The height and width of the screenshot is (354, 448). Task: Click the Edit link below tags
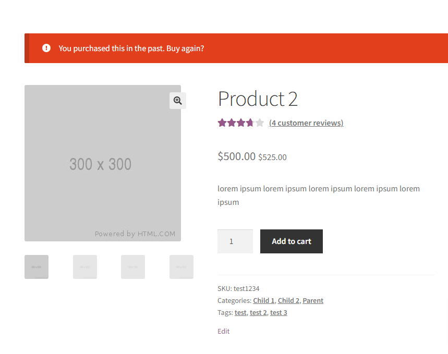(223, 331)
